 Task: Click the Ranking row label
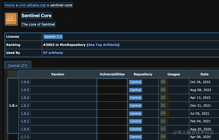coord(13,45)
